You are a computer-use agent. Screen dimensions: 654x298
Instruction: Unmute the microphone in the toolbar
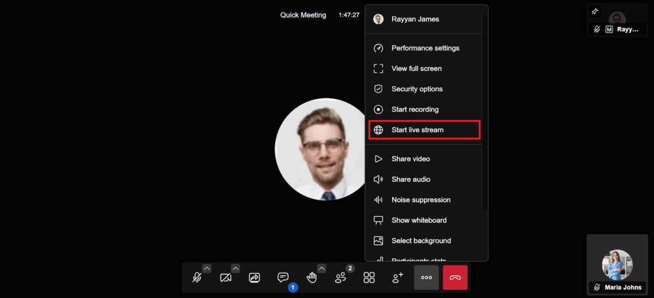pyautogui.click(x=197, y=278)
